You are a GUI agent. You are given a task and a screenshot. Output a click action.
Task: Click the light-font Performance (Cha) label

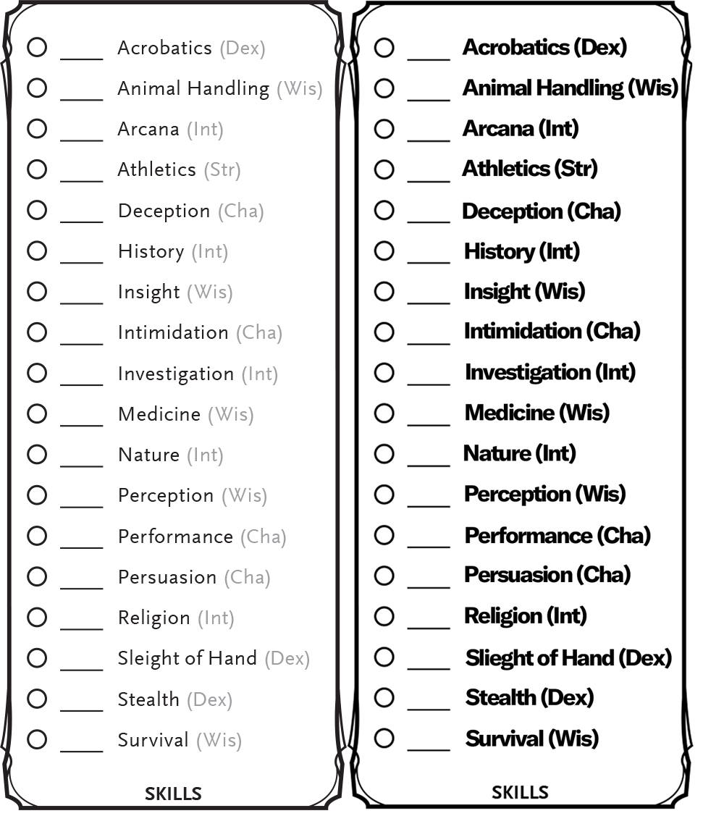(x=203, y=537)
